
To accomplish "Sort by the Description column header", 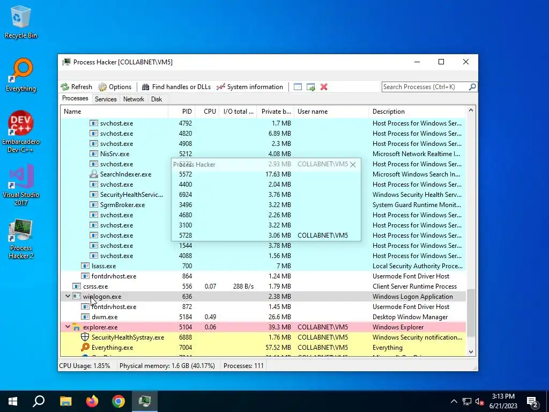I will coord(417,112).
